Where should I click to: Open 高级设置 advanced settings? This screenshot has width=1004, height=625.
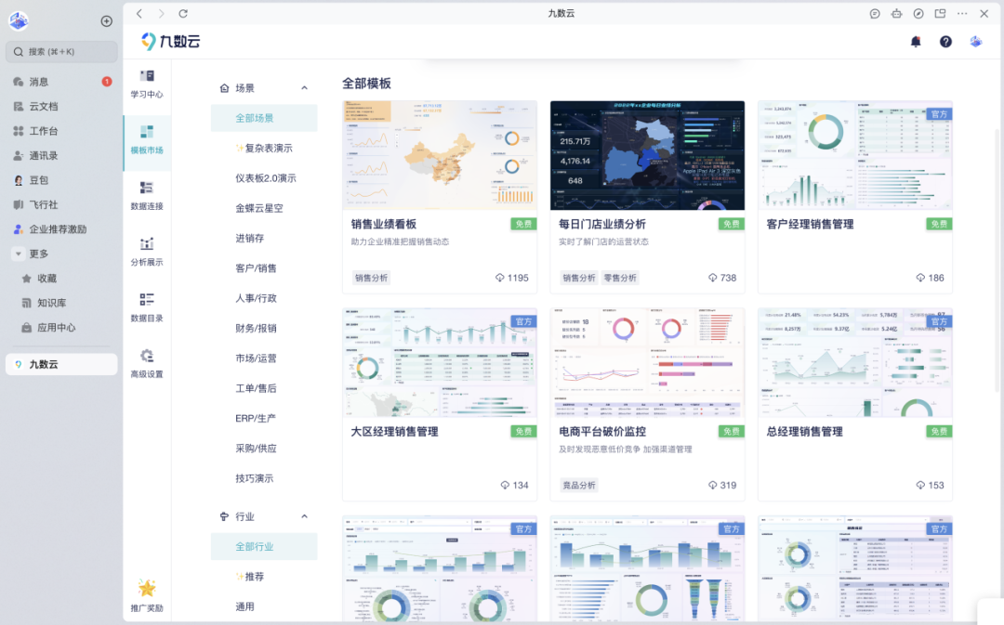coord(147,364)
